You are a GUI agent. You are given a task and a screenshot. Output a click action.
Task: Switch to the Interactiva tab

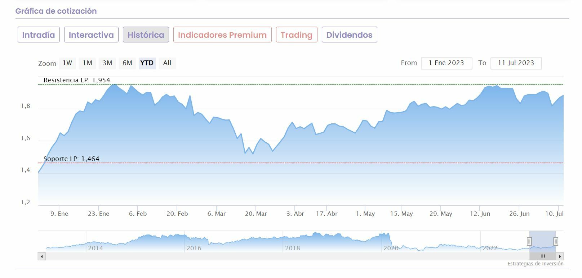point(91,35)
